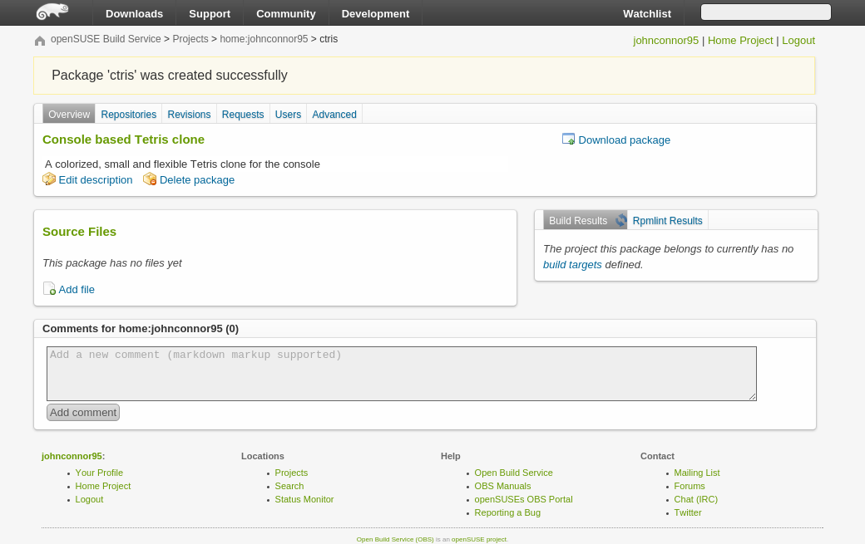
Task: Click the 'ctris' breadcrumb text
Action: click(329, 39)
